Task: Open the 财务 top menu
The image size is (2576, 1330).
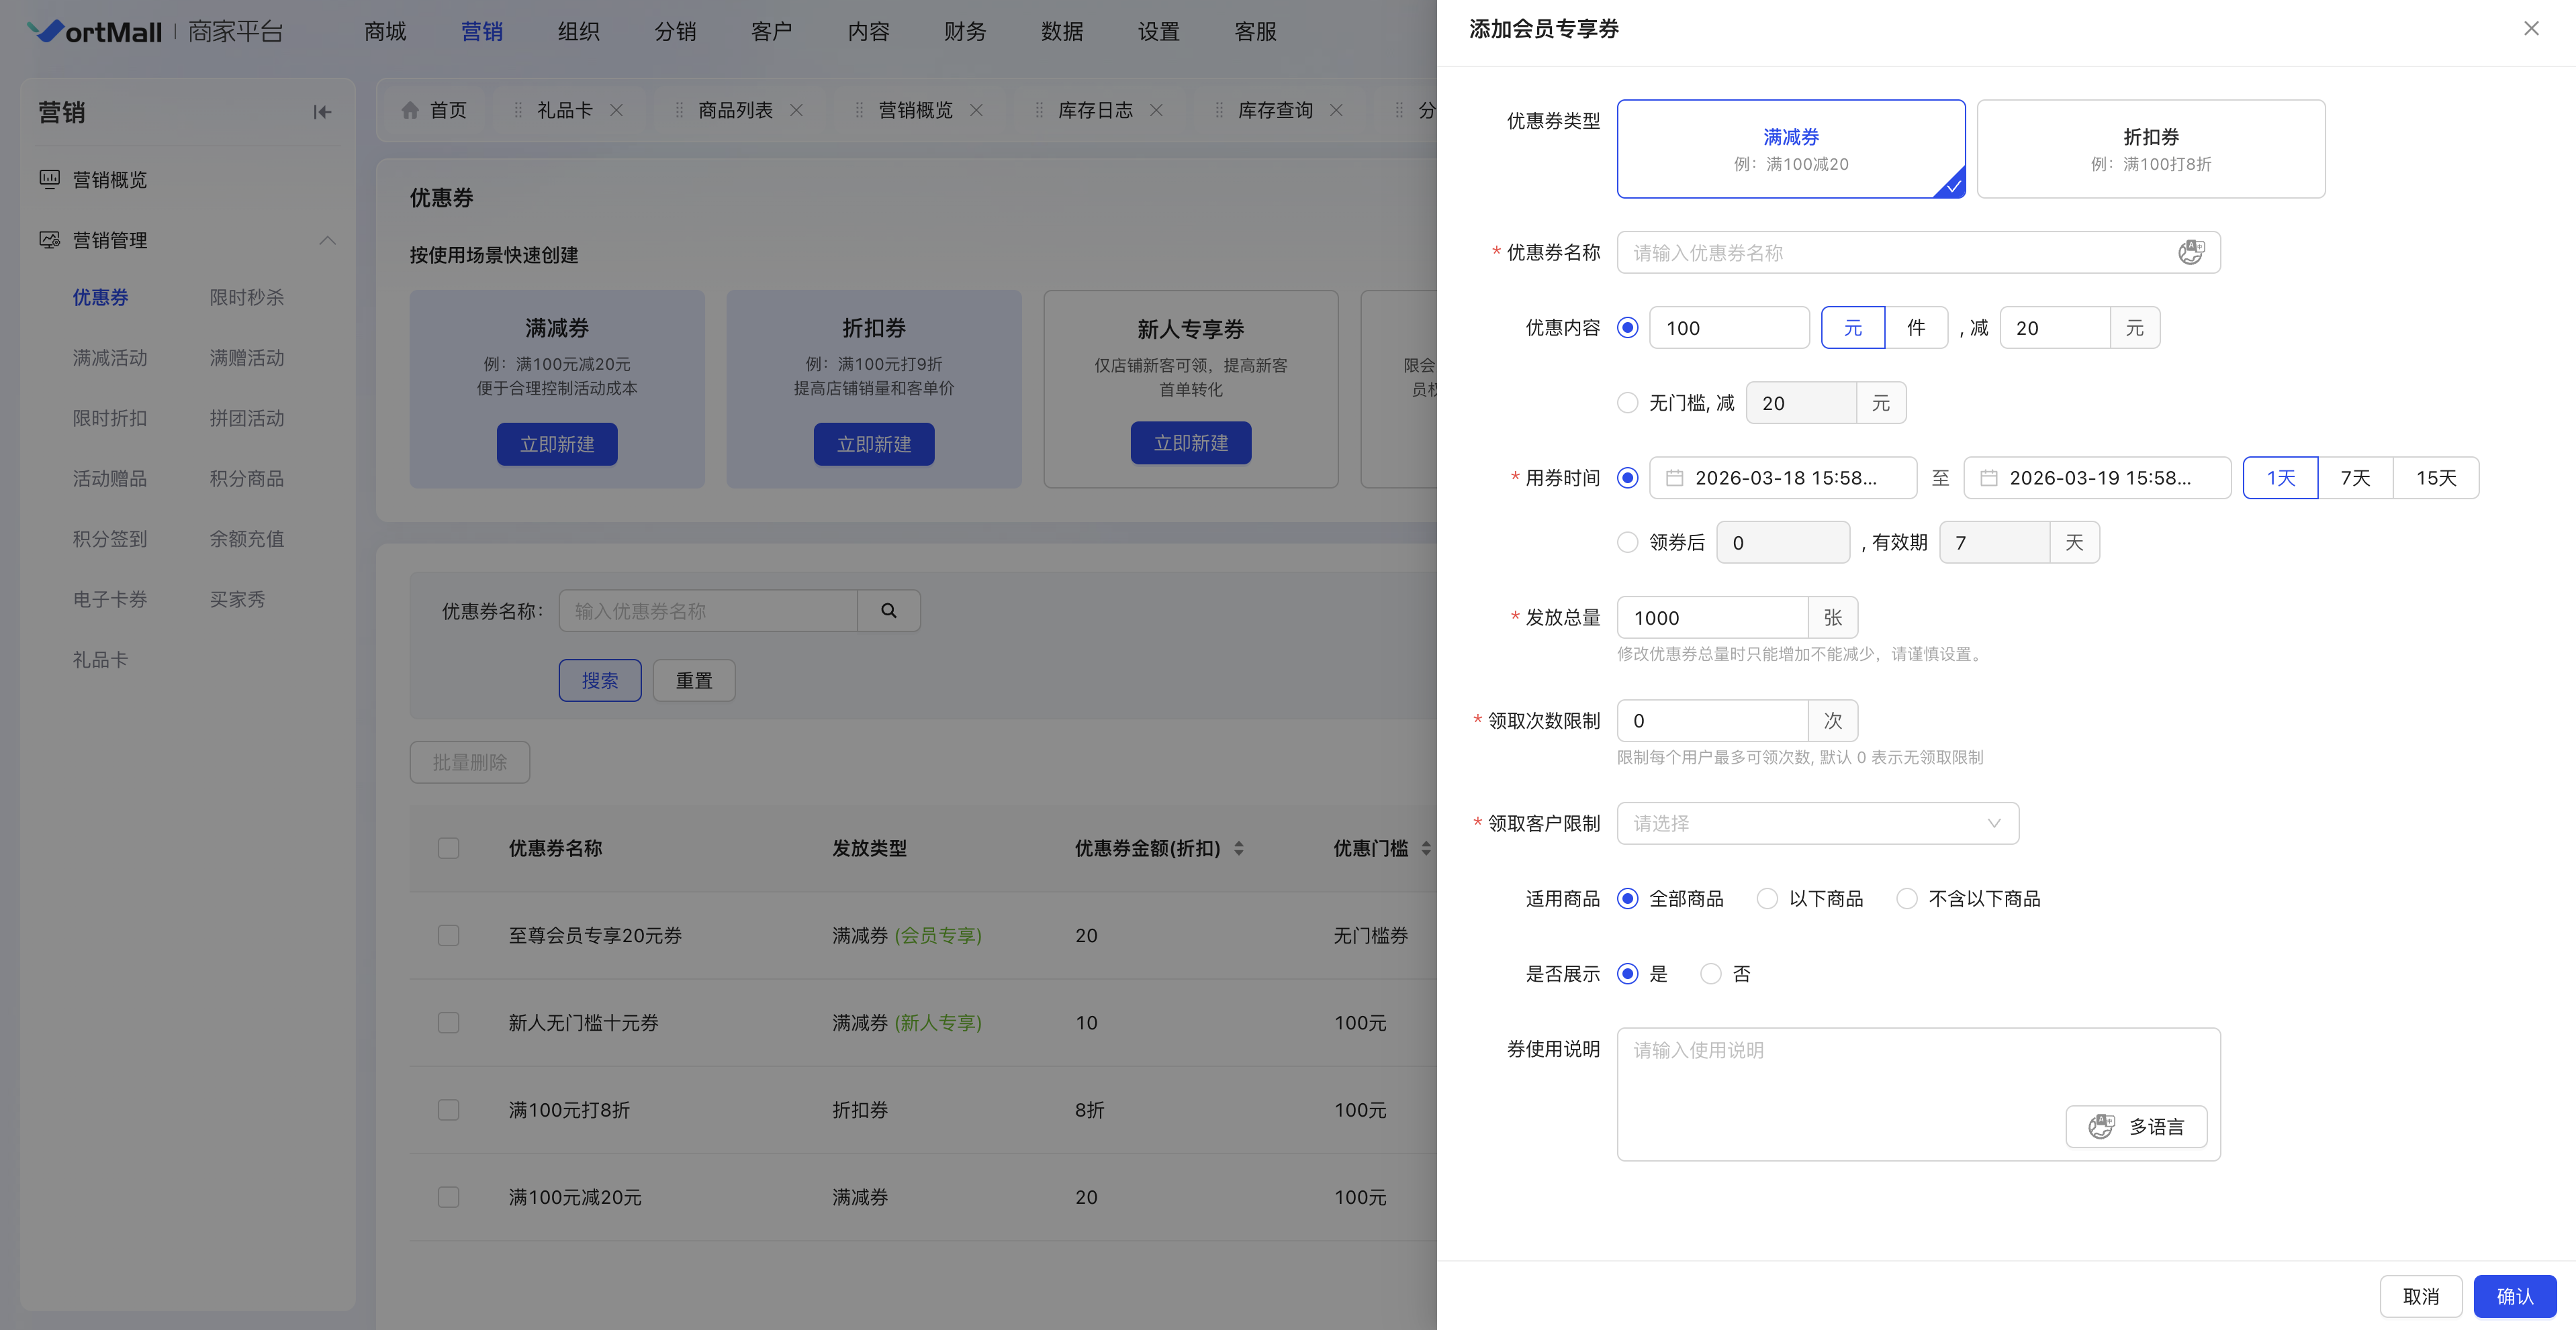Action: [x=964, y=32]
